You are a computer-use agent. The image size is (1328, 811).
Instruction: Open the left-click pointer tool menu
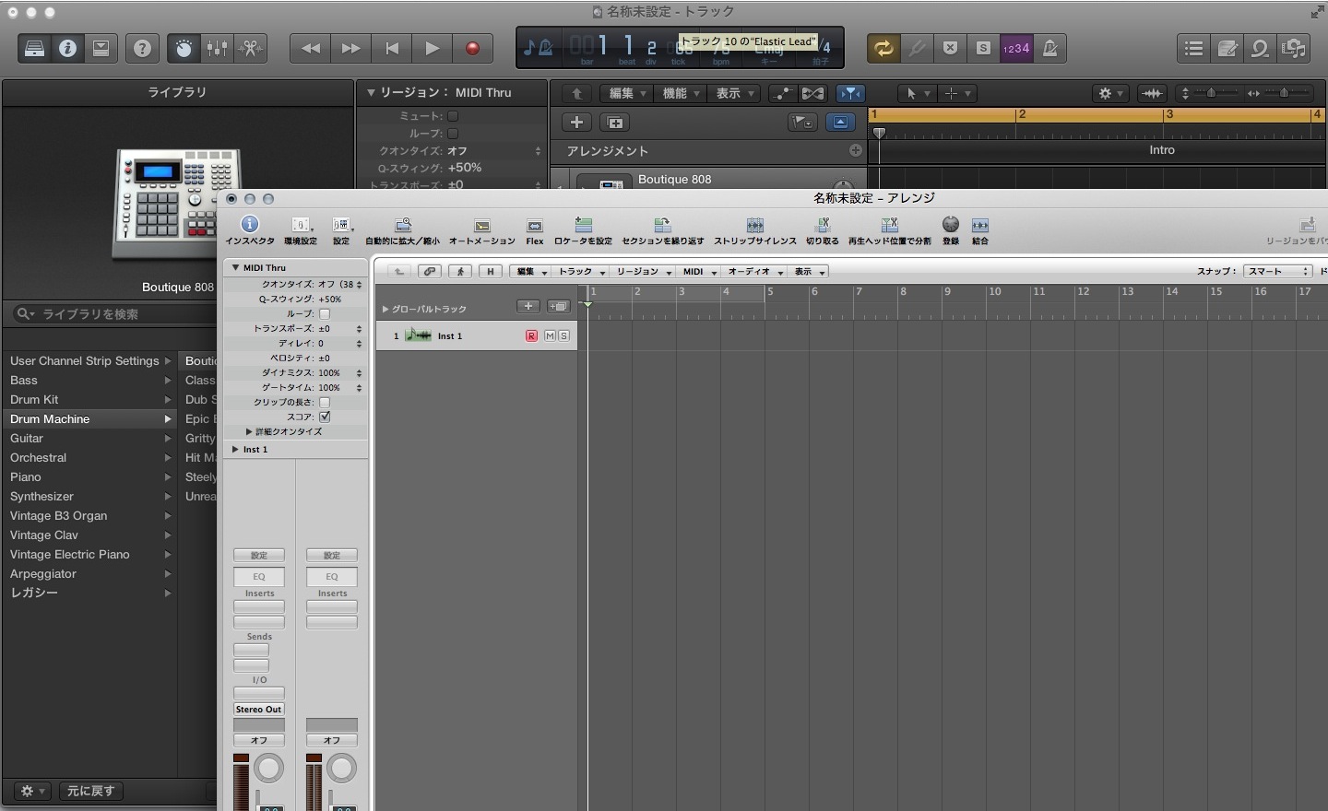[917, 93]
